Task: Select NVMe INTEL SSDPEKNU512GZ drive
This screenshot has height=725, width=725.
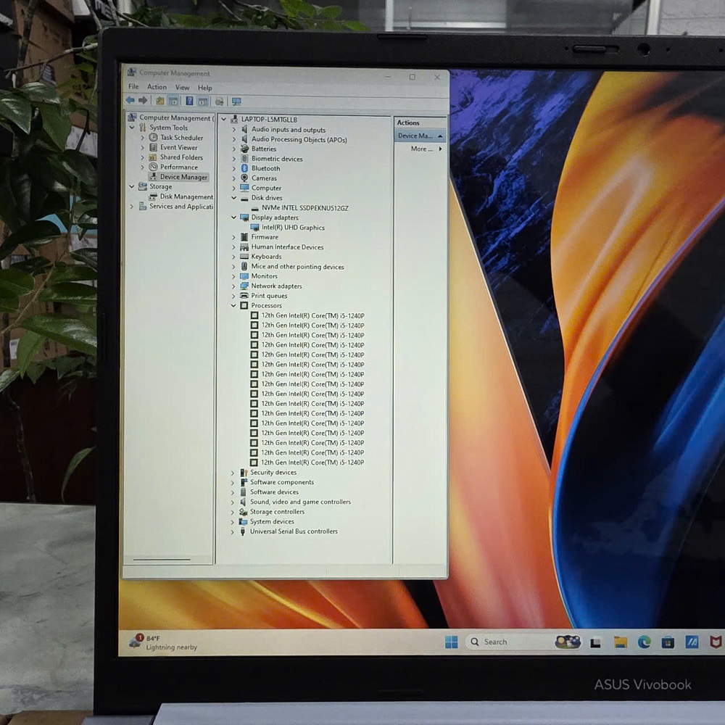Action: (x=304, y=208)
